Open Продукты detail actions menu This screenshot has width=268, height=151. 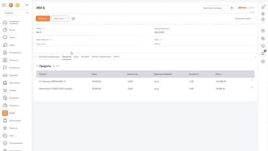coord(57,66)
